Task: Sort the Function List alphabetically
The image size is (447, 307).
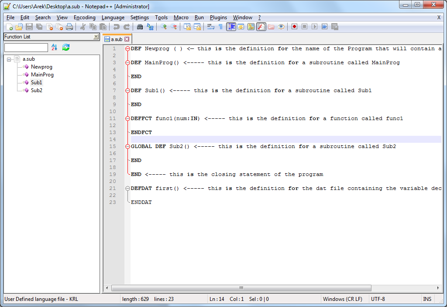Action: pyautogui.click(x=54, y=47)
